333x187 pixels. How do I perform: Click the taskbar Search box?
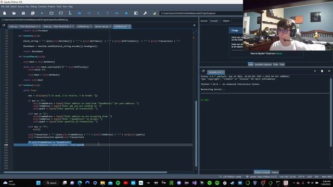click(52, 183)
